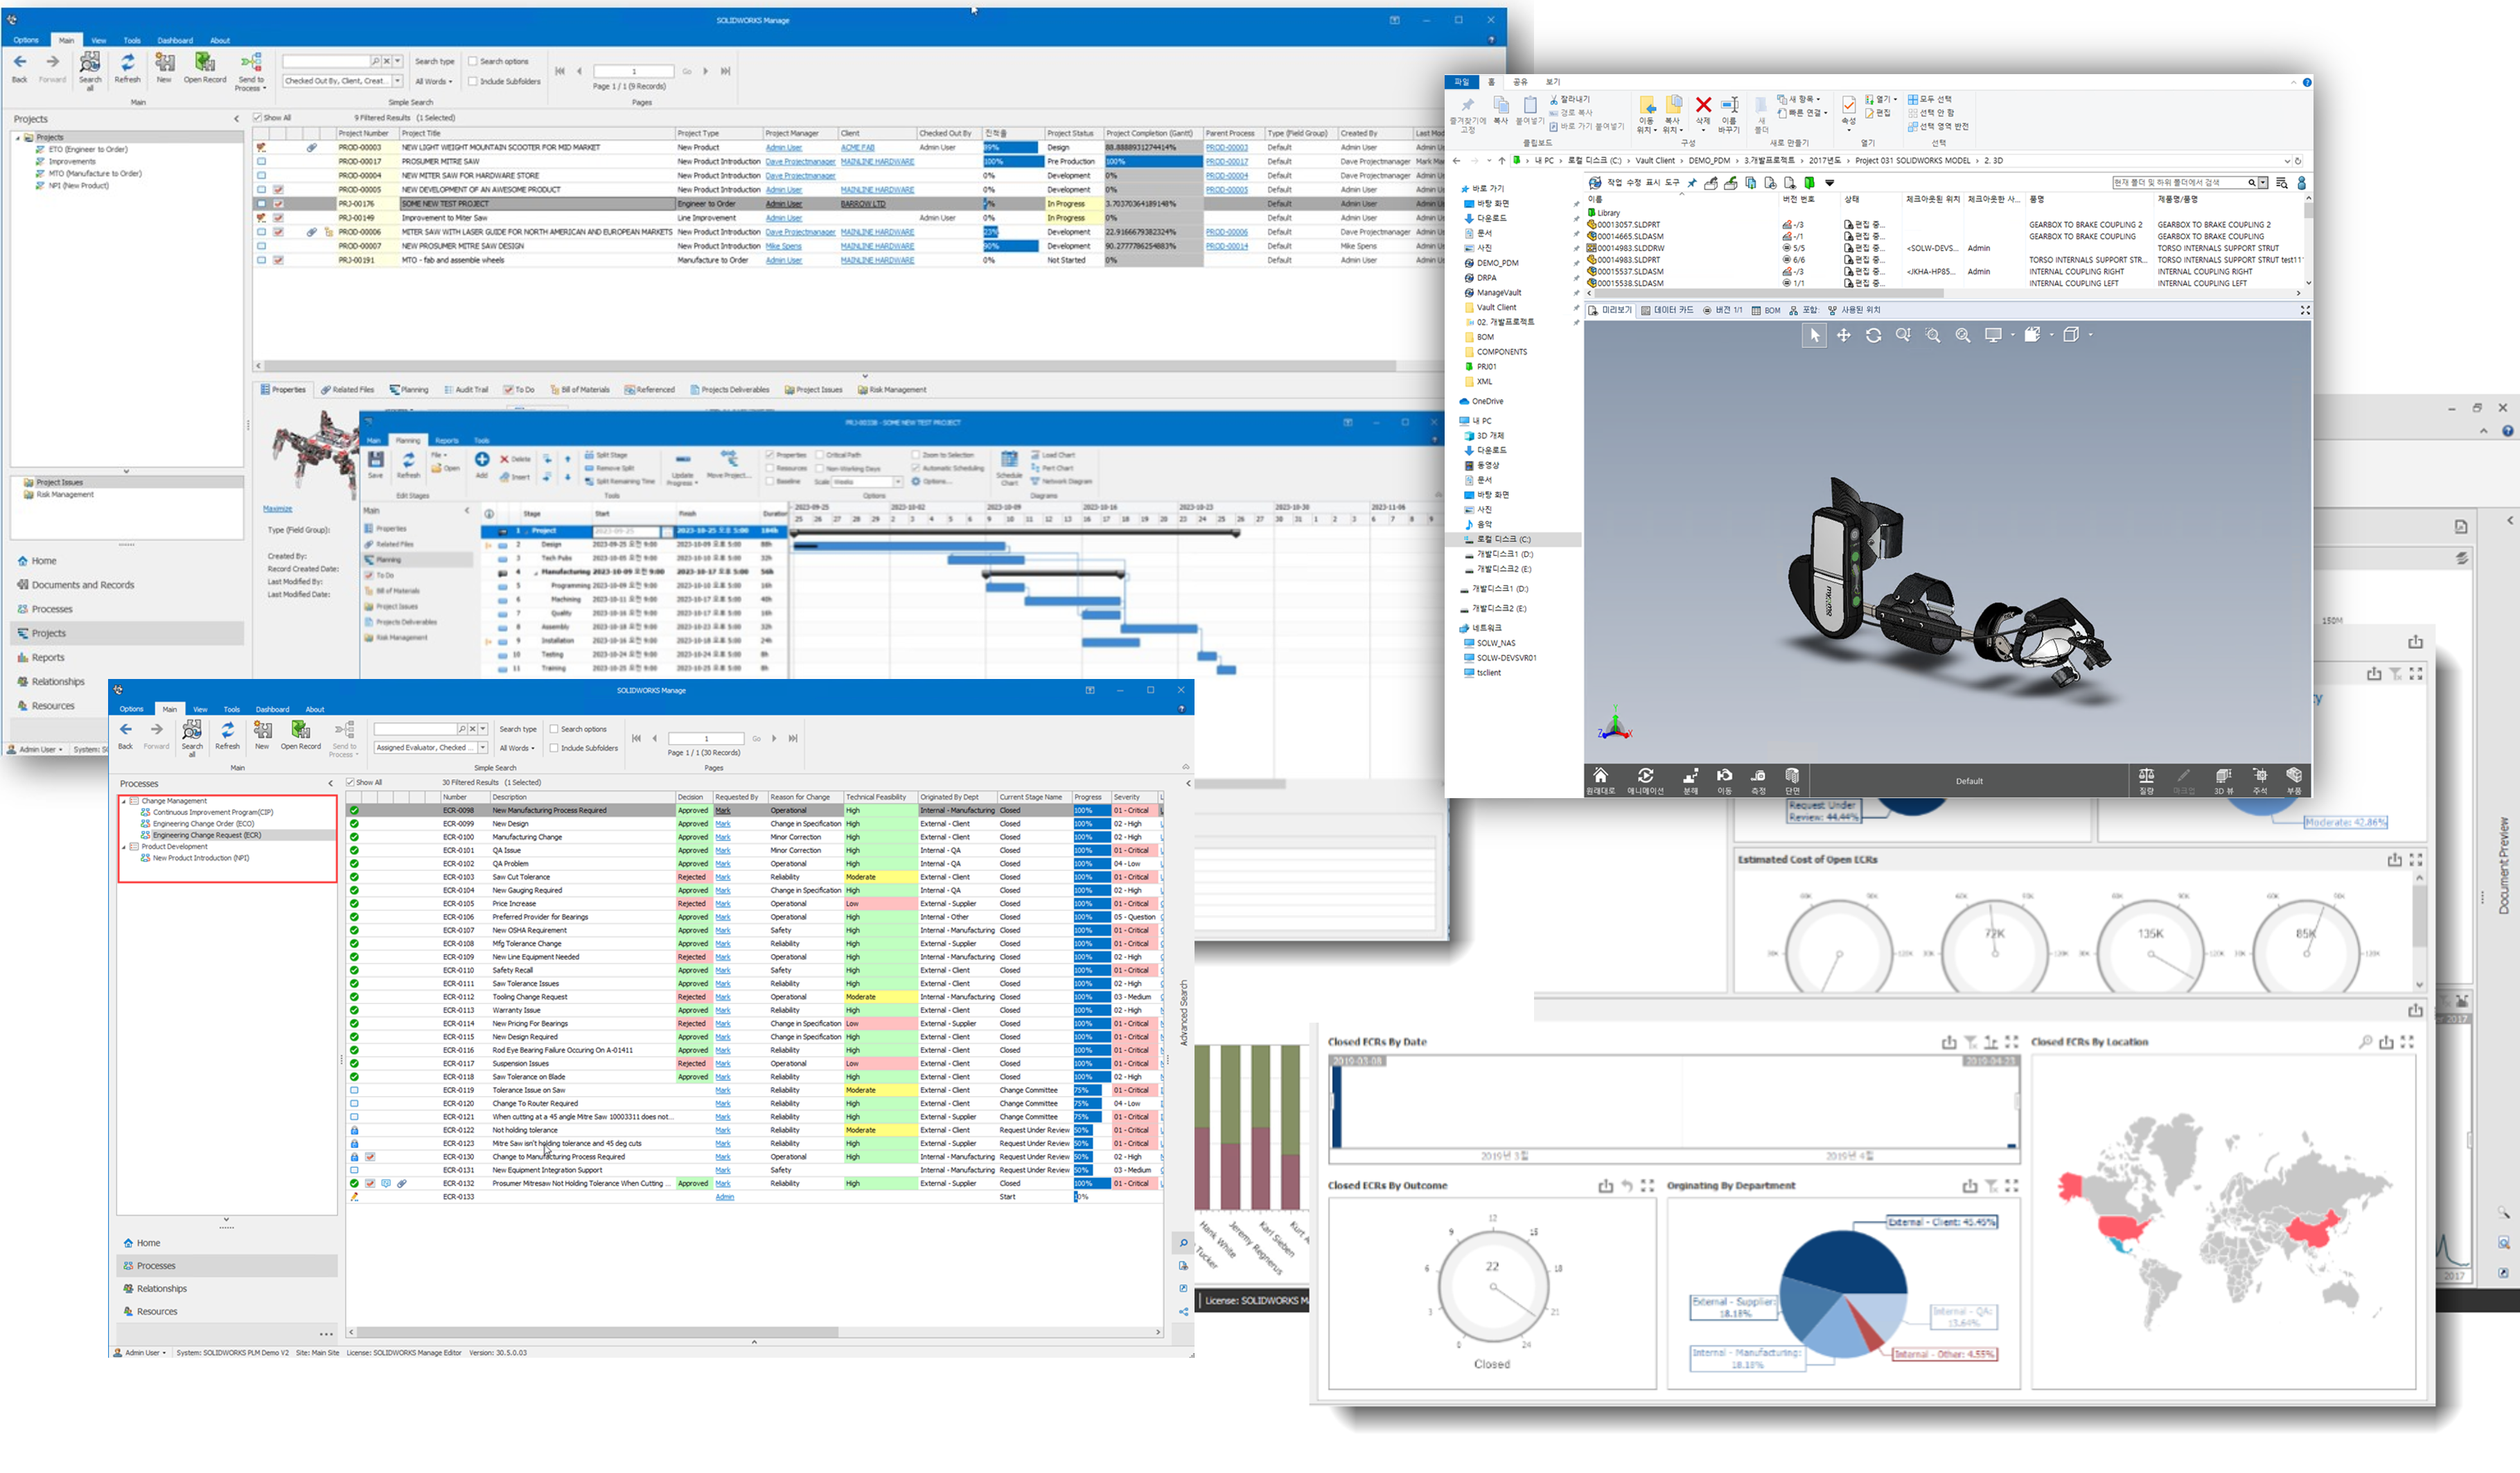Viewport: 2520px width, 1473px height.
Task: Open Relationships in Processes window sidebar
Action: click(162, 1289)
